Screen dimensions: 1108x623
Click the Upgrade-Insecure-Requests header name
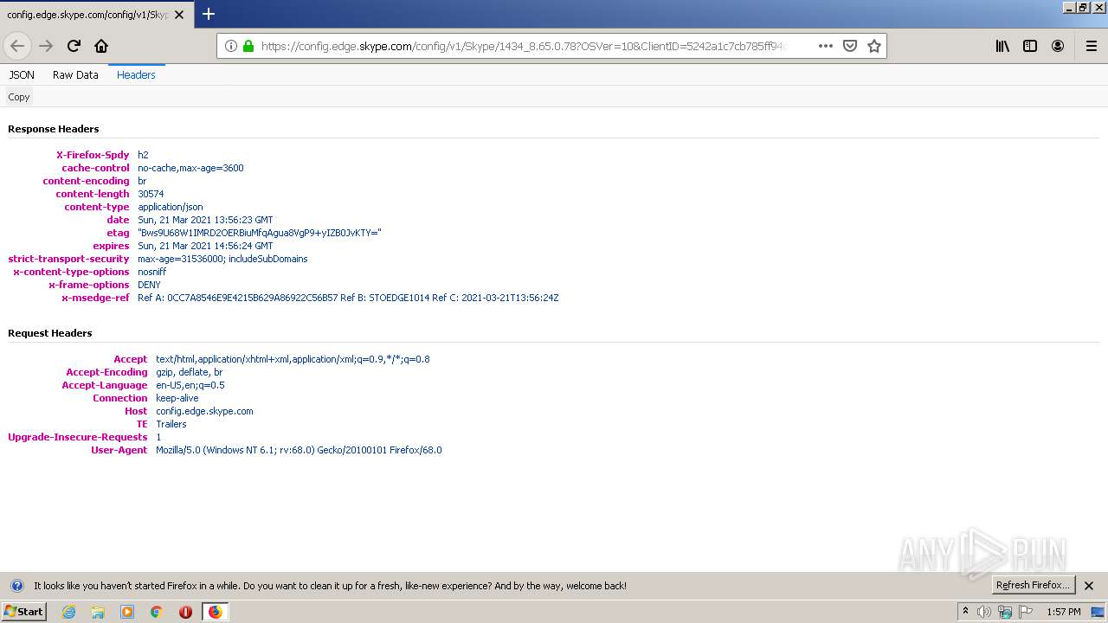pos(78,437)
